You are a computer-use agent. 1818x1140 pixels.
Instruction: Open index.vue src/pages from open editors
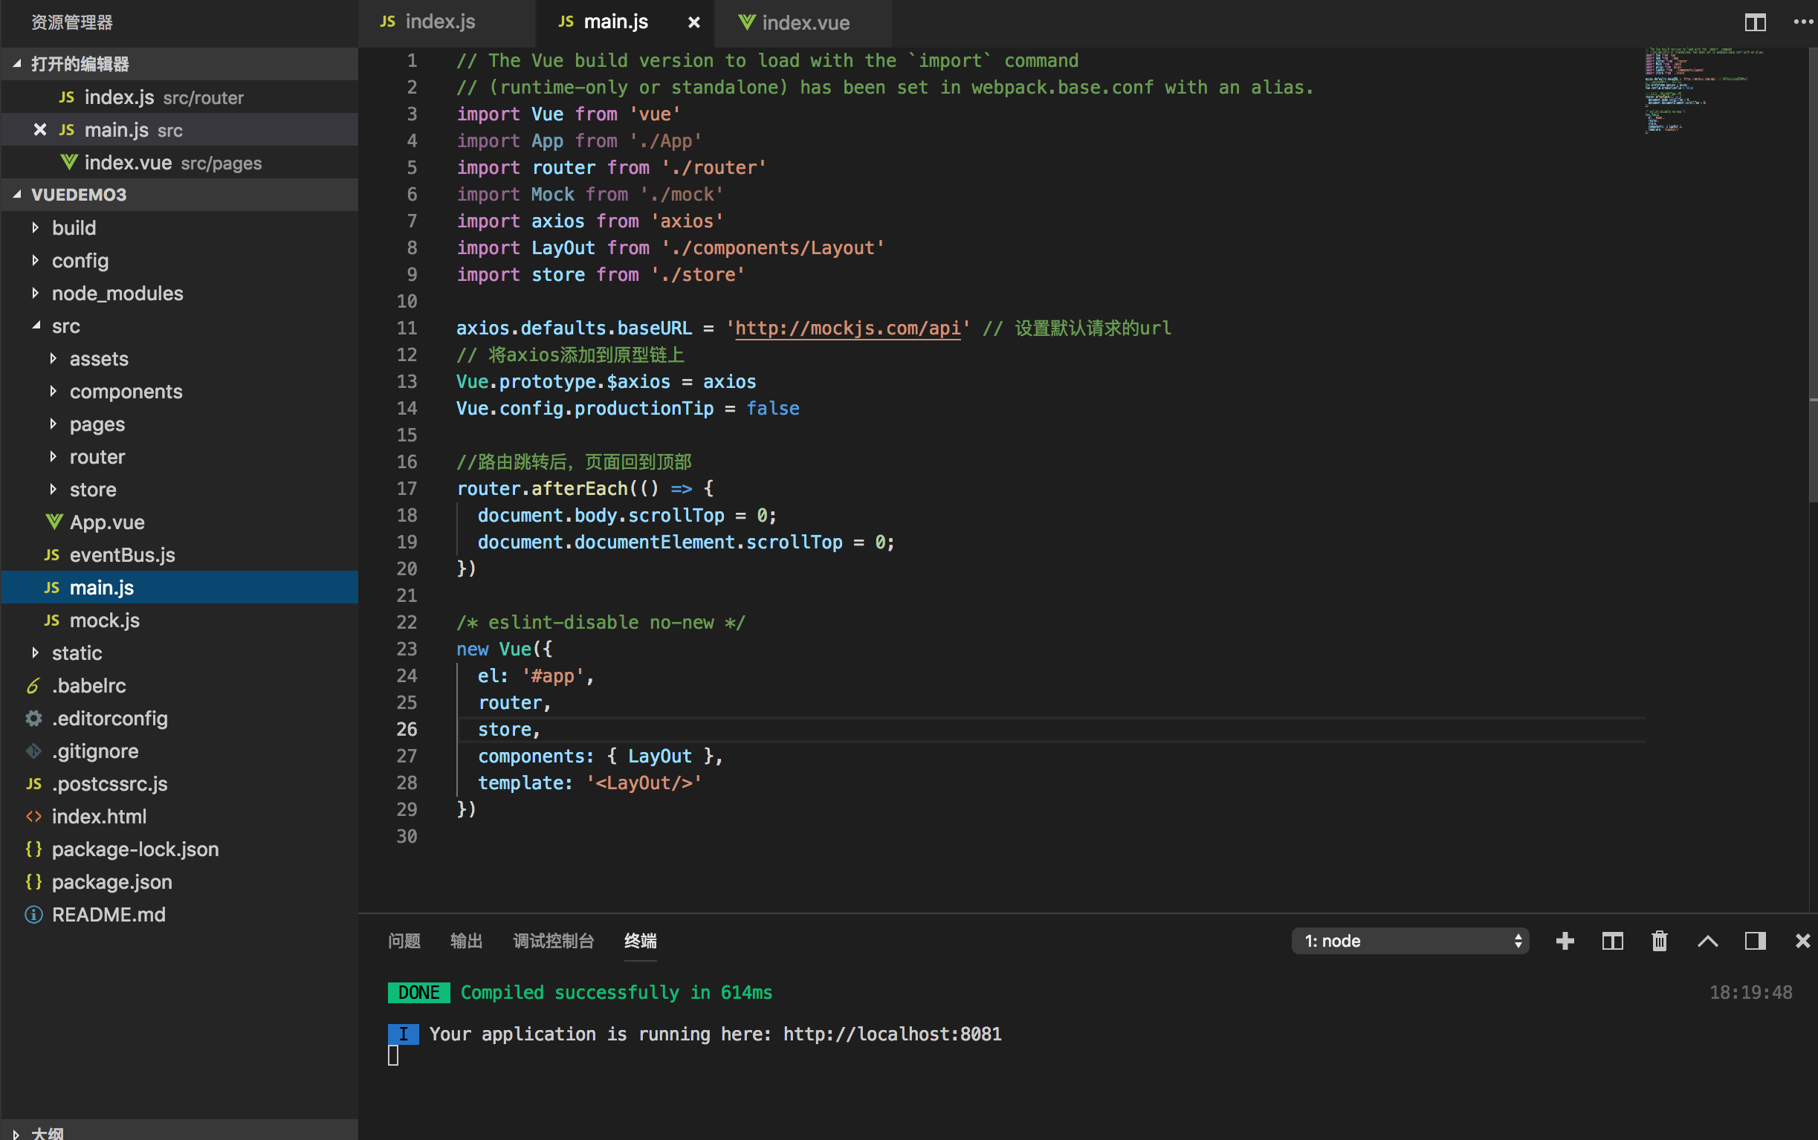(x=179, y=162)
